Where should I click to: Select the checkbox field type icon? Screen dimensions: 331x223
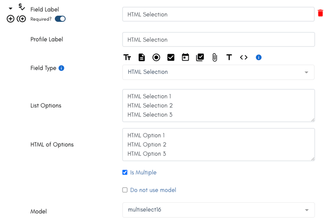pyautogui.click(x=171, y=57)
